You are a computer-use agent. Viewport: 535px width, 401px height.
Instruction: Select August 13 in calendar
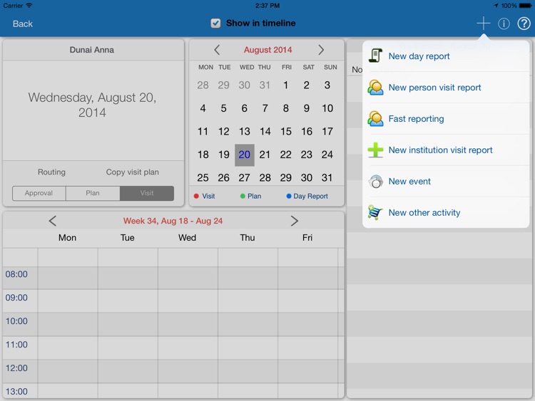(x=244, y=132)
